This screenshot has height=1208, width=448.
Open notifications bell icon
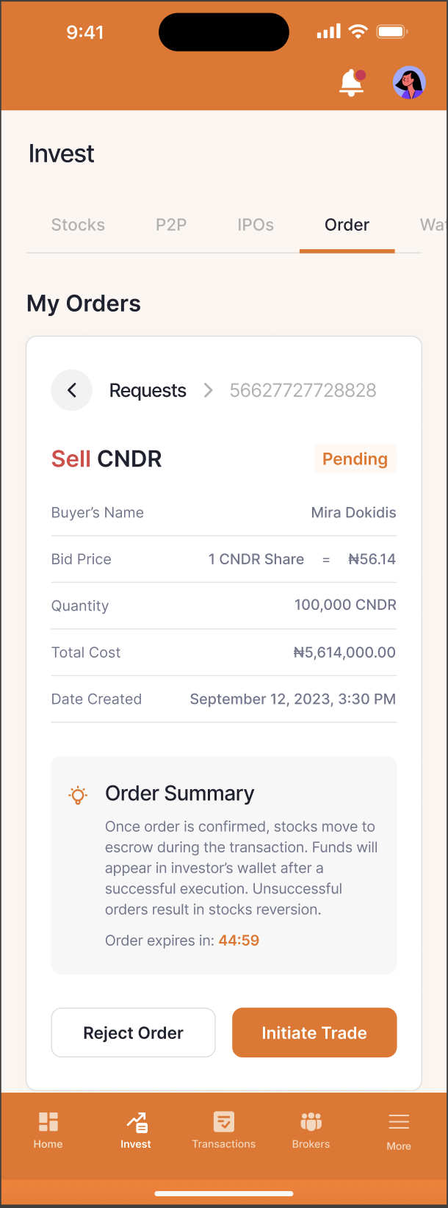(352, 83)
